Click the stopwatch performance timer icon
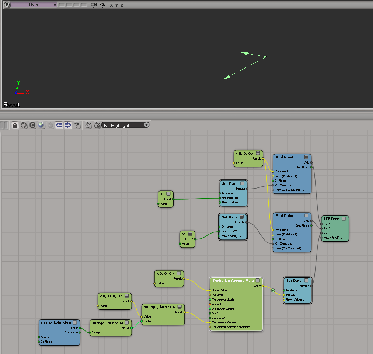Image resolution: width=373 pixels, height=354 pixels. [88, 125]
